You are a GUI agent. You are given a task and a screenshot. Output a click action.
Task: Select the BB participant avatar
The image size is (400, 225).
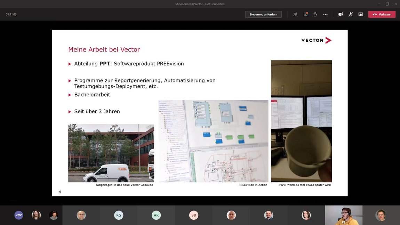coord(194,215)
